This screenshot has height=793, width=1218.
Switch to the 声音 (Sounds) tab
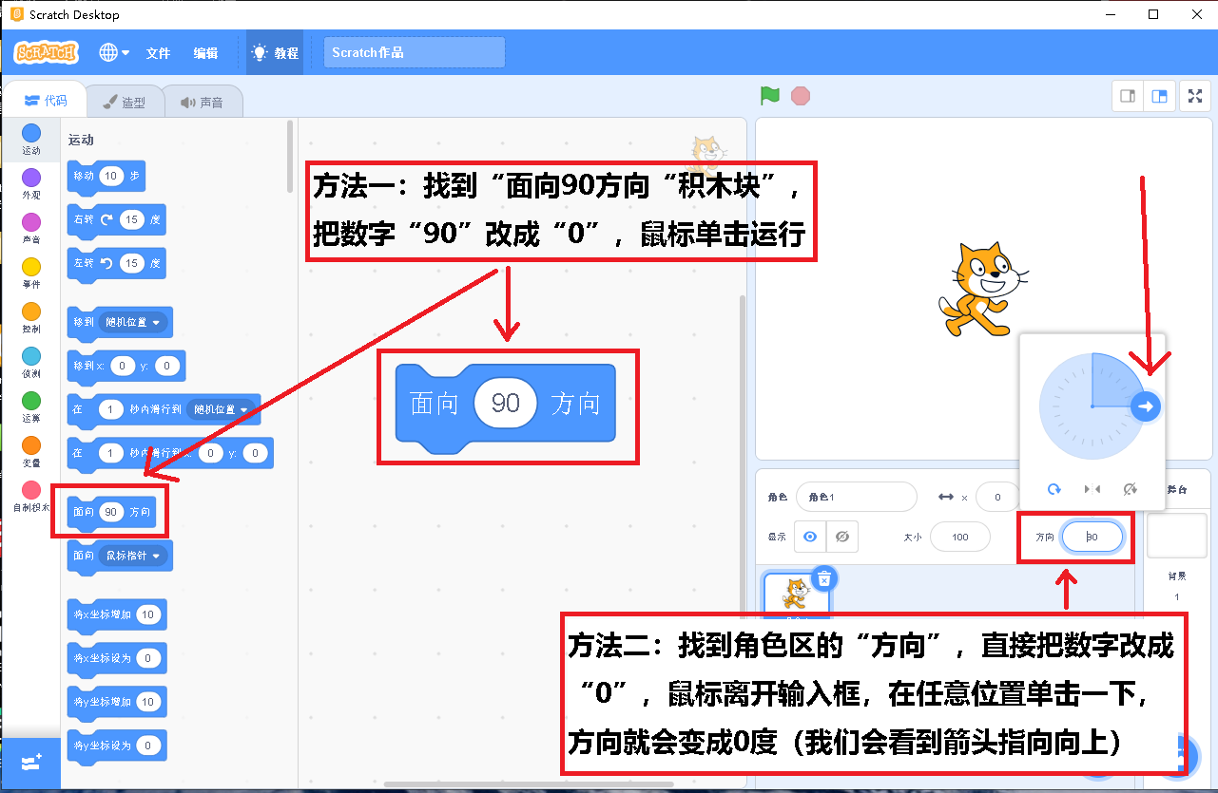pos(202,102)
